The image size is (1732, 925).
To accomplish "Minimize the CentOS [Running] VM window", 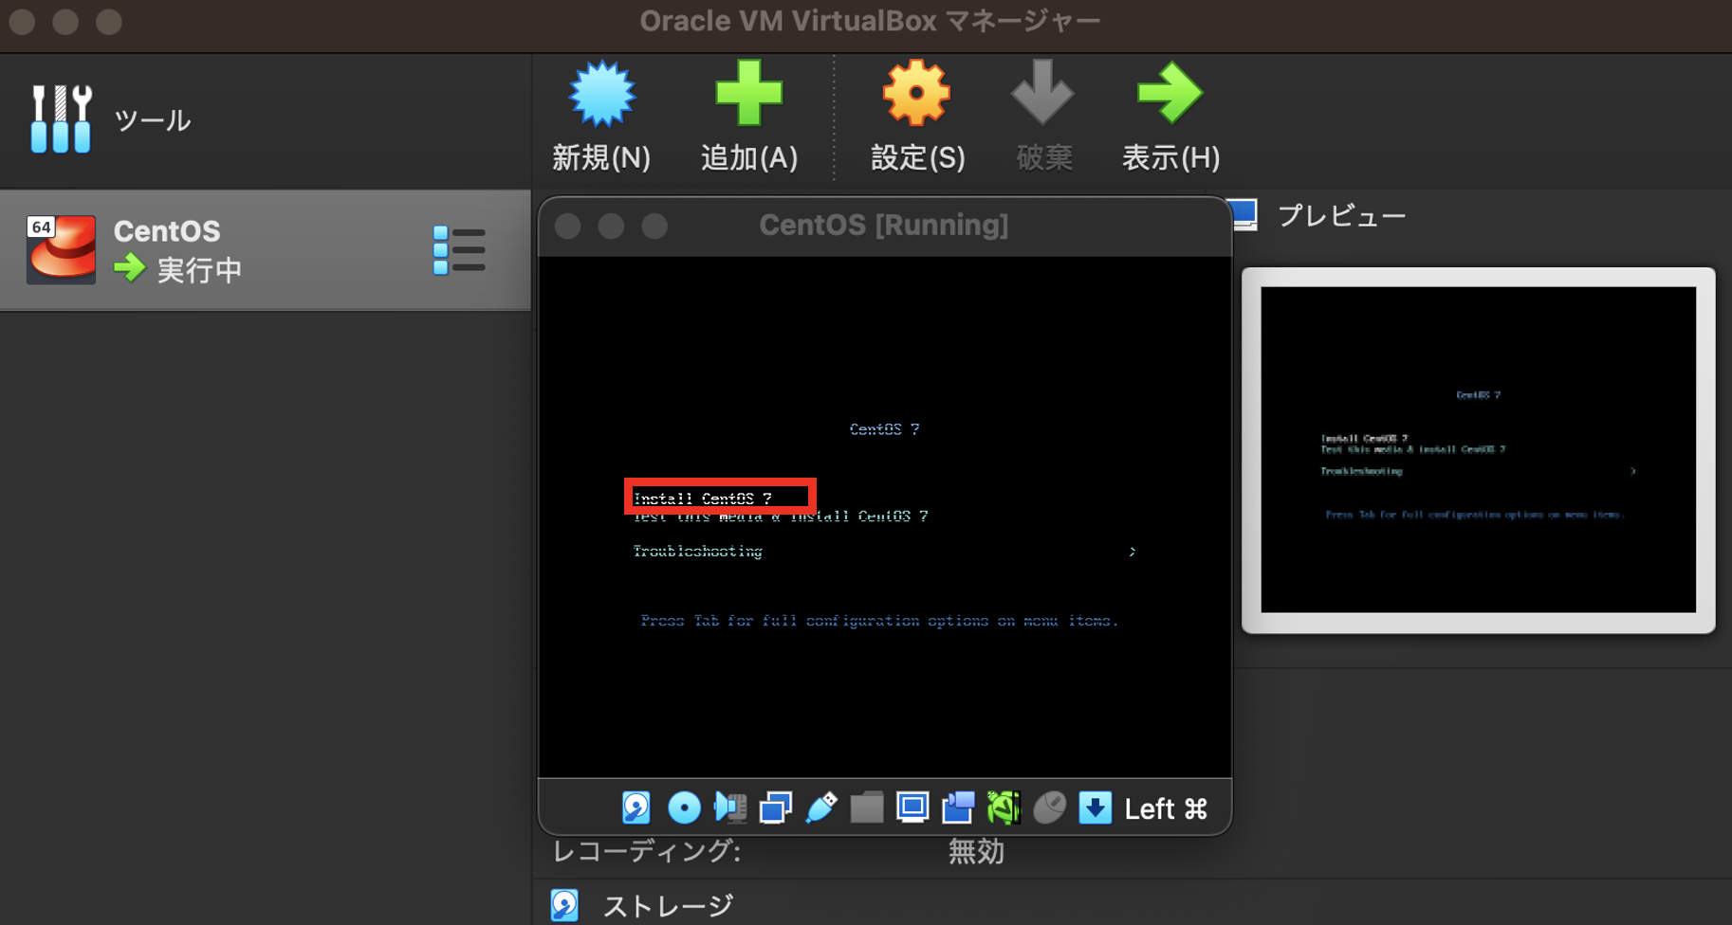I will [x=611, y=227].
